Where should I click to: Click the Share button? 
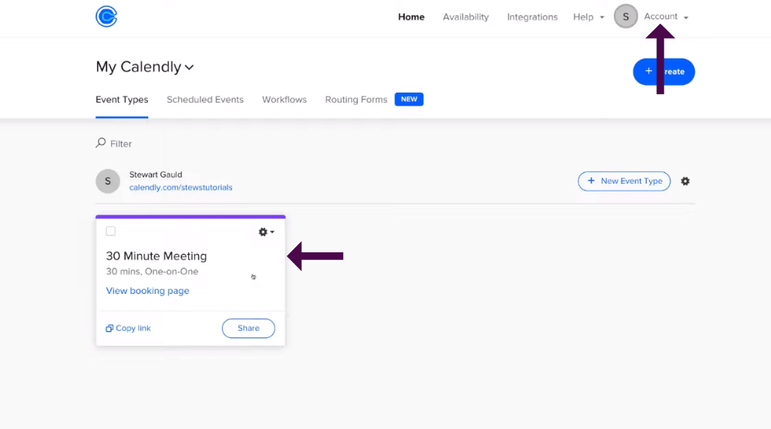tap(248, 328)
